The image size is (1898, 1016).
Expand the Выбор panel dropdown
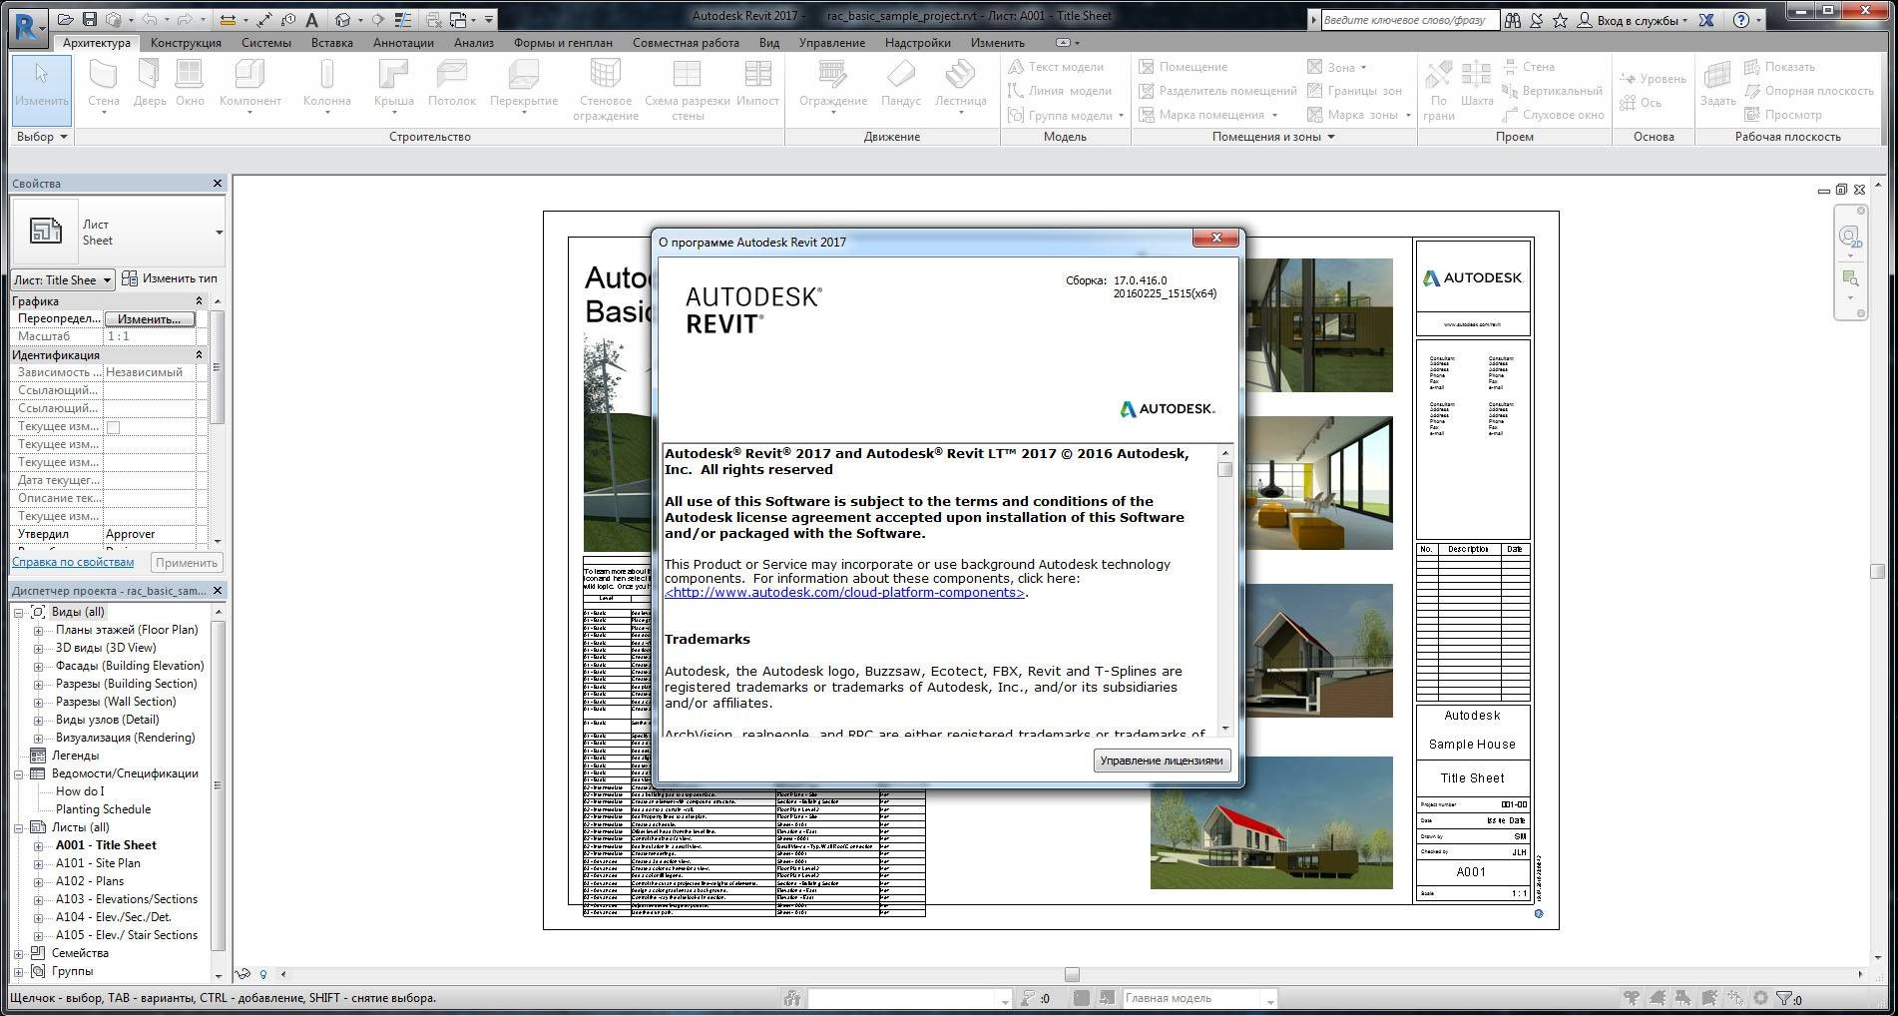pyautogui.click(x=42, y=137)
